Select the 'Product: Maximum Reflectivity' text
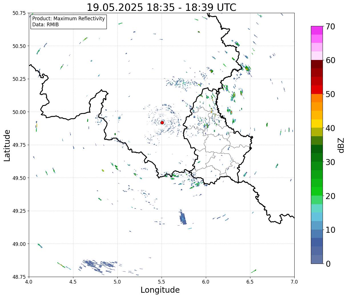The height and width of the screenshot is (297, 348). click(69, 19)
